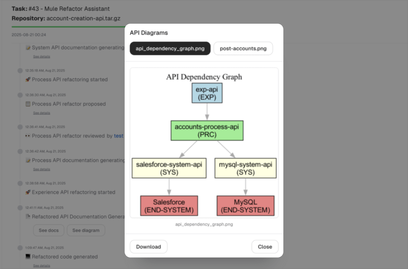Open 'See details' under Process API refactor proposed
Viewport: 408px width, 269px height.
click(x=41, y=113)
